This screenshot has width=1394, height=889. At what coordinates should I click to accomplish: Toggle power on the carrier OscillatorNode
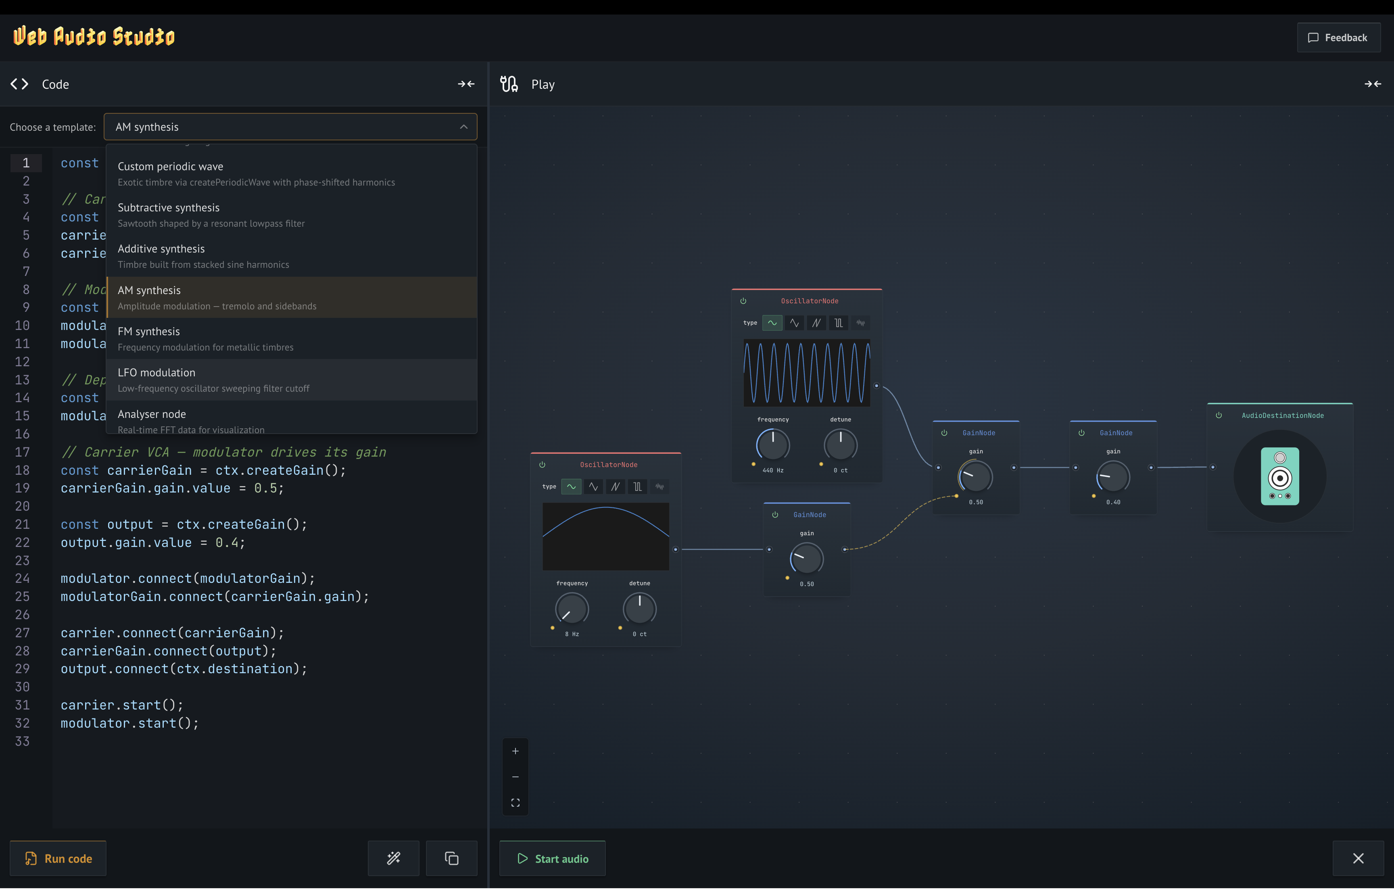click(744, 301)
